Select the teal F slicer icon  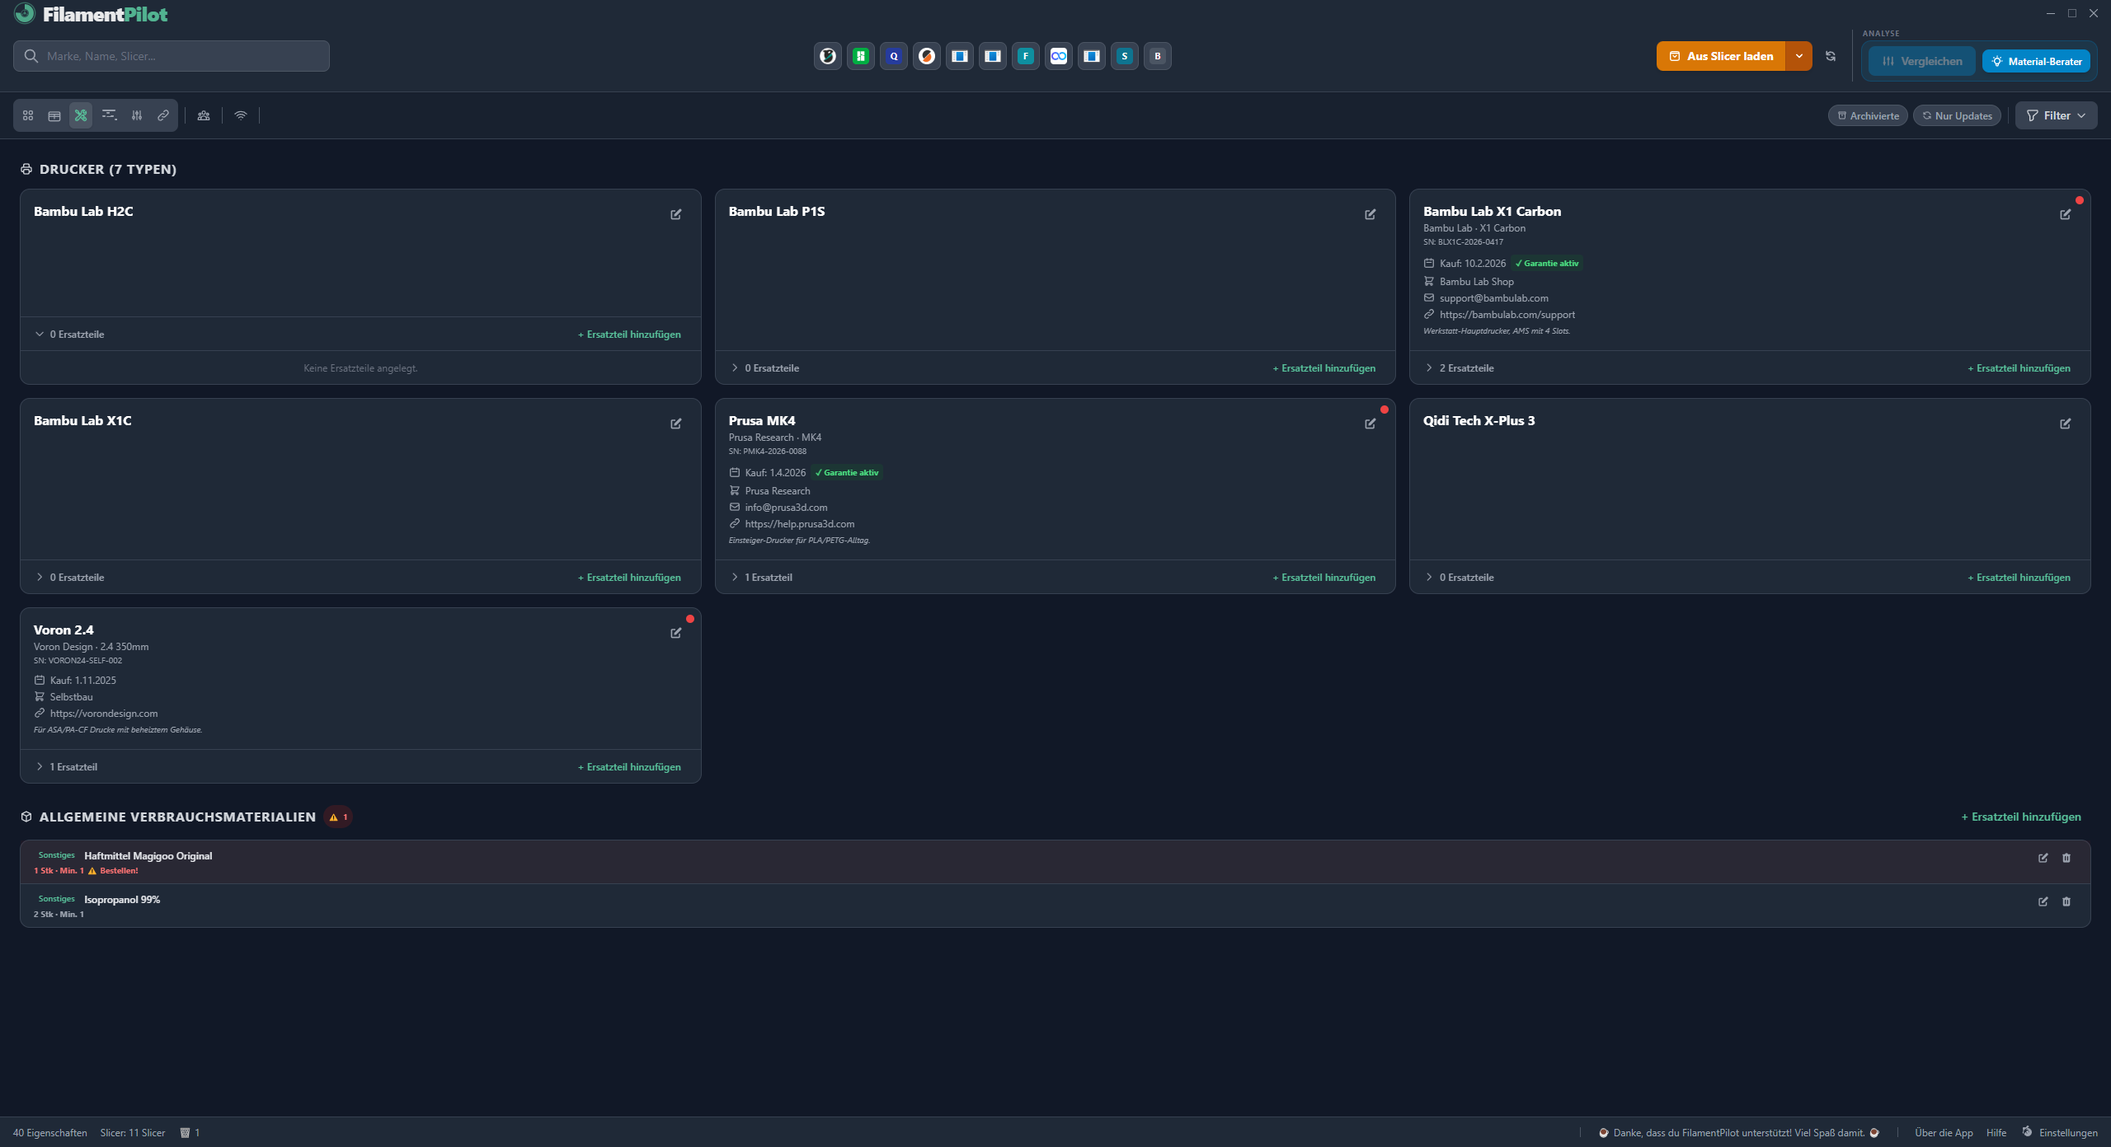tap(1026, 56)
